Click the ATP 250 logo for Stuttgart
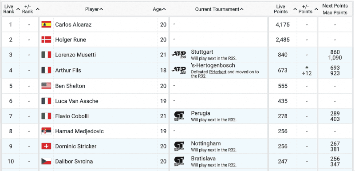Viewport: 355px width, 171px height. coord(179,55)
